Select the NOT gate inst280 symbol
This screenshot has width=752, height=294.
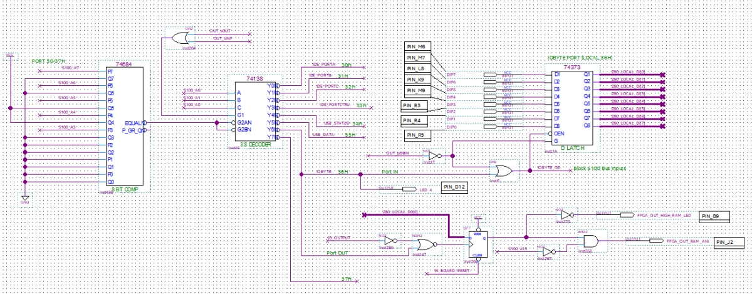391,240
